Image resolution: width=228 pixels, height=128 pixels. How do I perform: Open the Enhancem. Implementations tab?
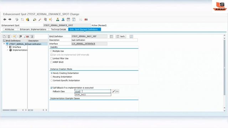coord(33,29)
